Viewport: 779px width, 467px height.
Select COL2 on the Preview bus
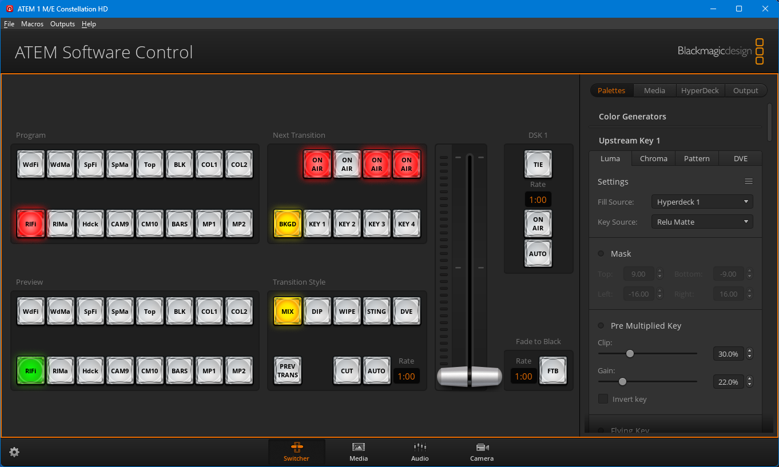239,312
